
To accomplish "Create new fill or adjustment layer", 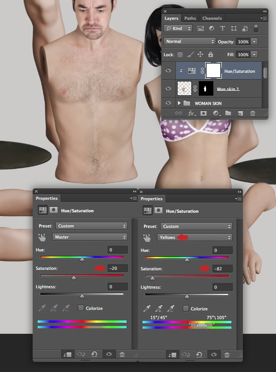I will tap(216, 113).
